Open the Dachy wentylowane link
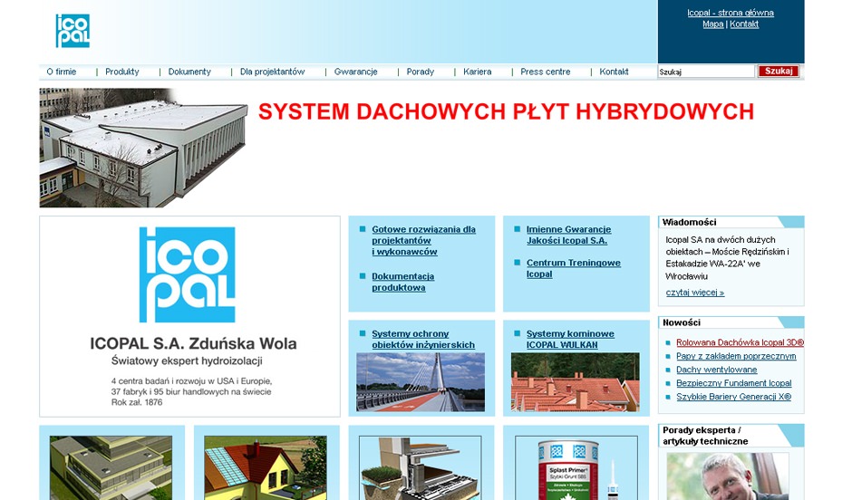This screenshot has height=500, width=852. [717, 370]
